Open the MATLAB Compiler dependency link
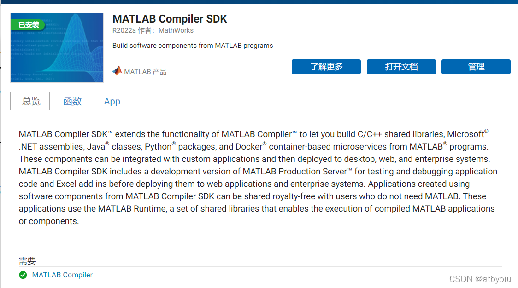518x288 pixels. click(x=62, y=275)
